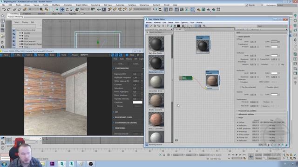Click the Slate editor select tool arrow icon

[147, 26]
